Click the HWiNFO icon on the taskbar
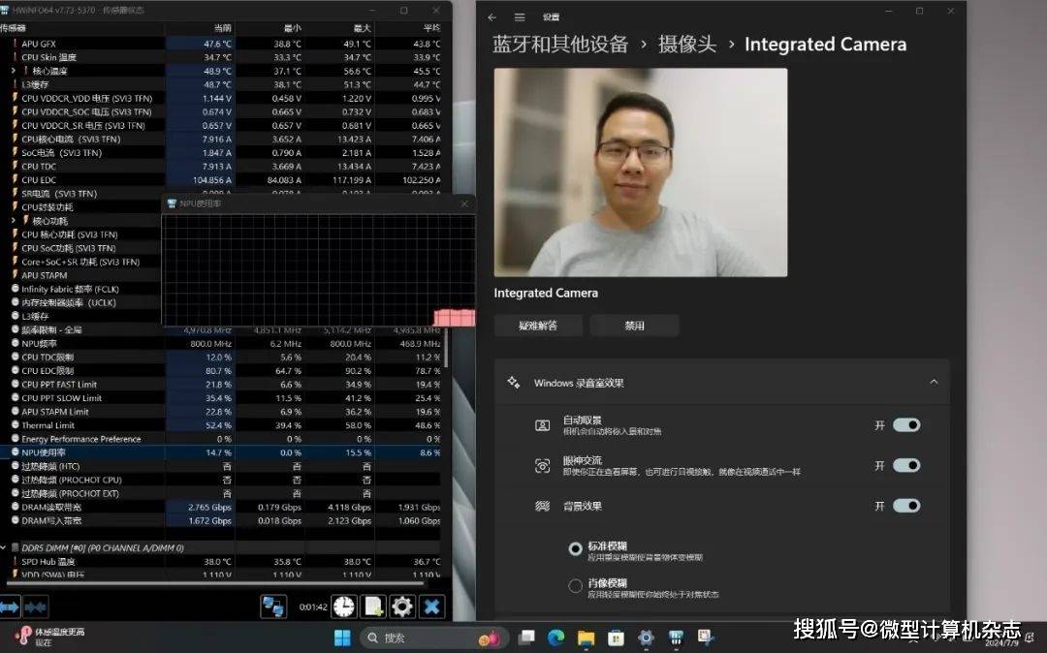Screen dimensions: 1047x653 675,637
